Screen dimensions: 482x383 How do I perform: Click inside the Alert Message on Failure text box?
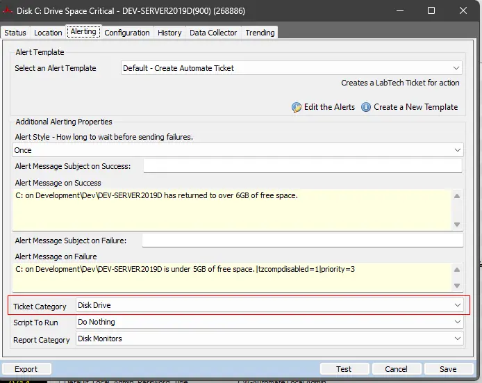click(232, 277)
